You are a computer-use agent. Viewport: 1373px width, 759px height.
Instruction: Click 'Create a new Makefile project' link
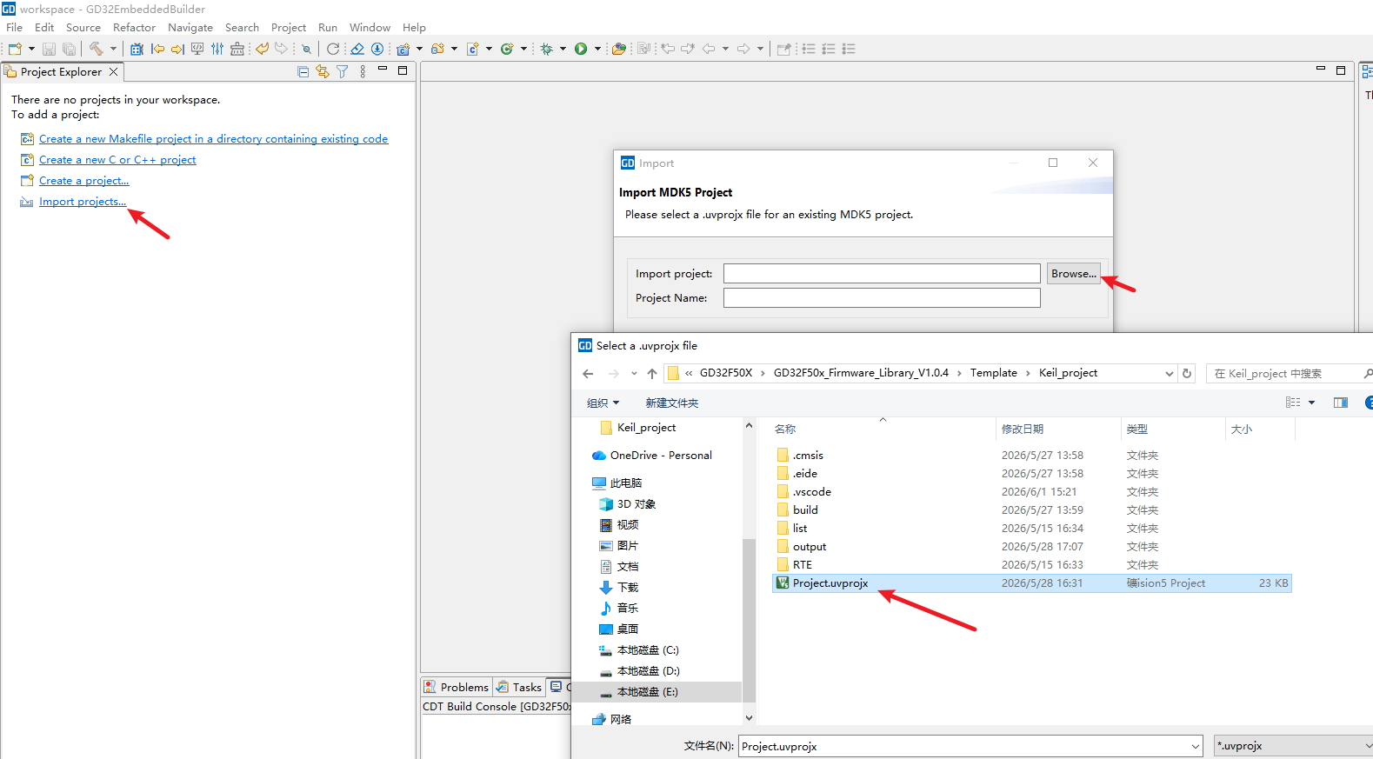(213, 139)
